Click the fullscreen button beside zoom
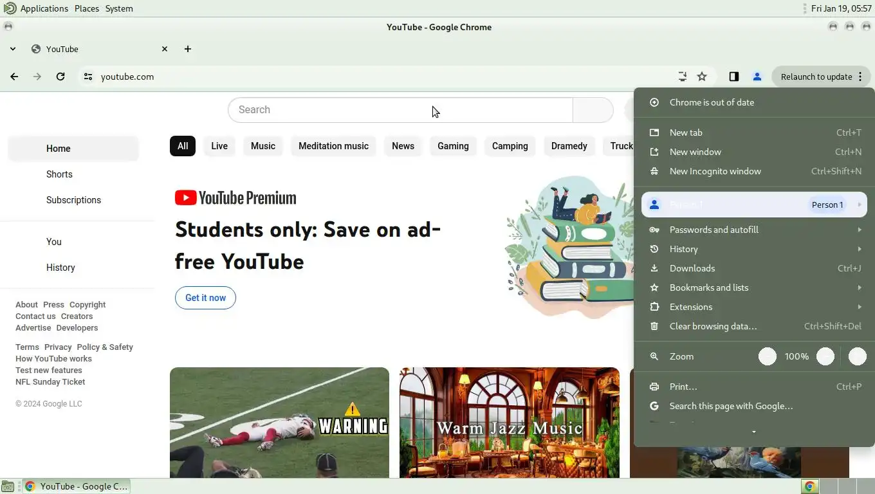 [x=858, y=356]
